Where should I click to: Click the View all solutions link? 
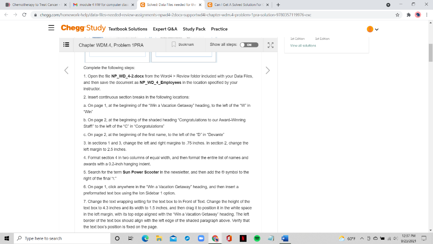click(x=303, y=46)
